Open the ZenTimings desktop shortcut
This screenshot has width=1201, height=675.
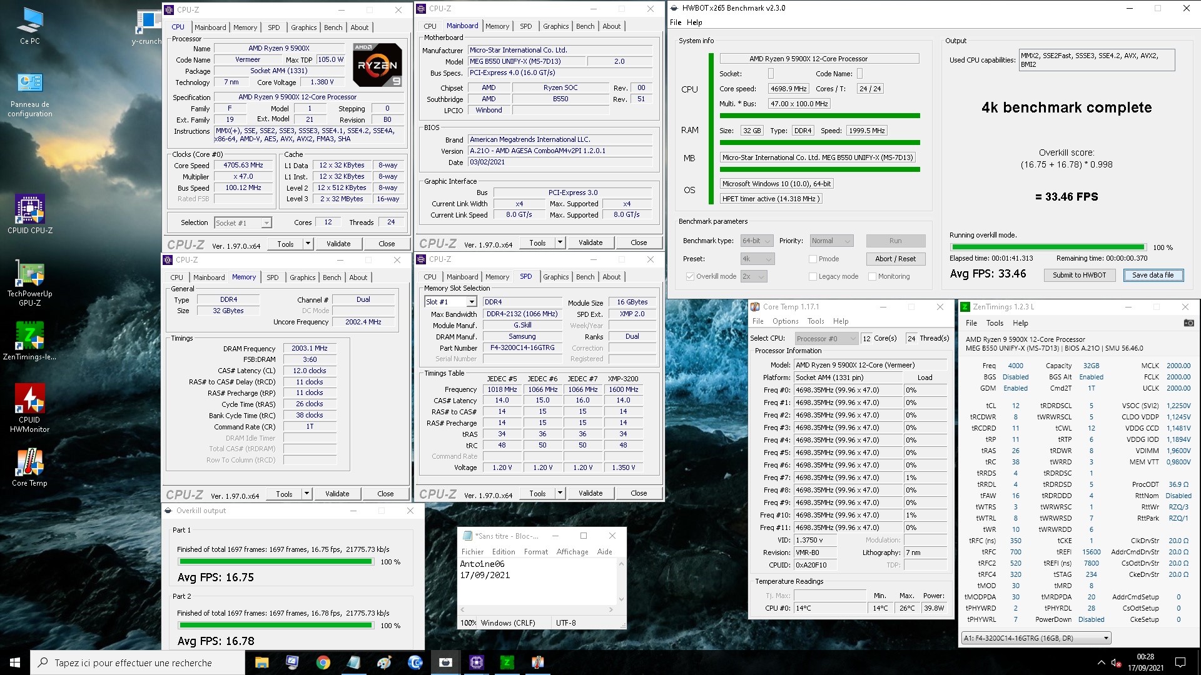(x=29, y=341)
